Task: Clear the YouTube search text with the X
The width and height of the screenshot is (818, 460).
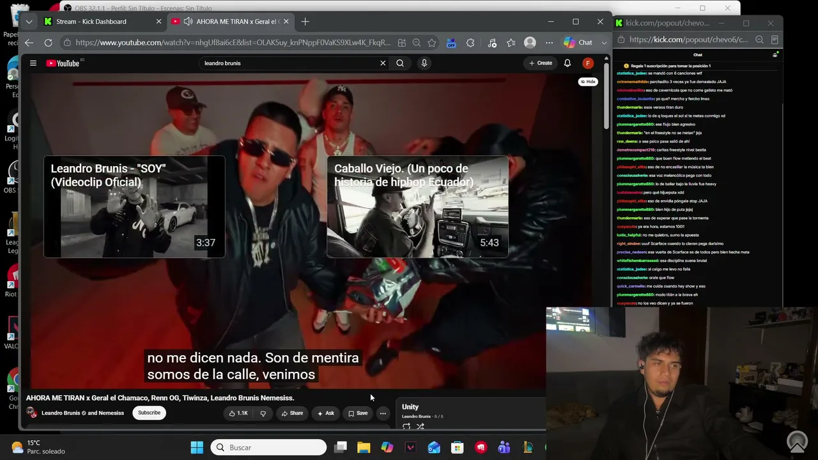Action: pyautogui.click(x=383, y=63)
